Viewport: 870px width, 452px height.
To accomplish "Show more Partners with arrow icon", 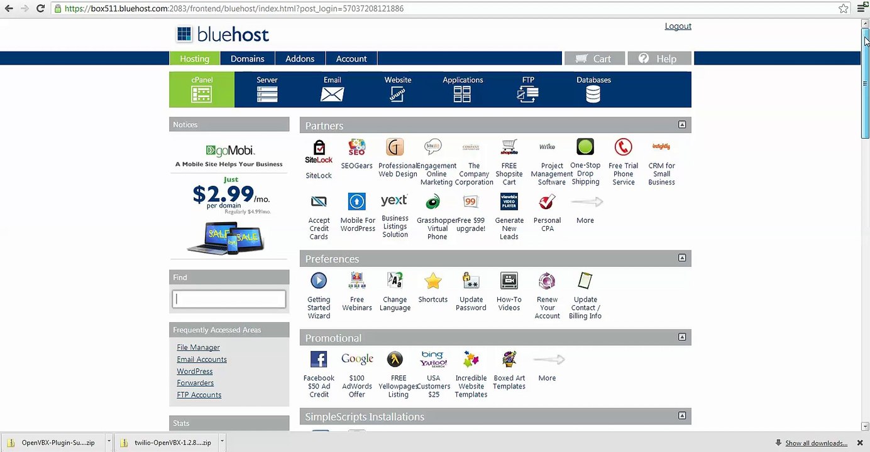I will 586,202.
